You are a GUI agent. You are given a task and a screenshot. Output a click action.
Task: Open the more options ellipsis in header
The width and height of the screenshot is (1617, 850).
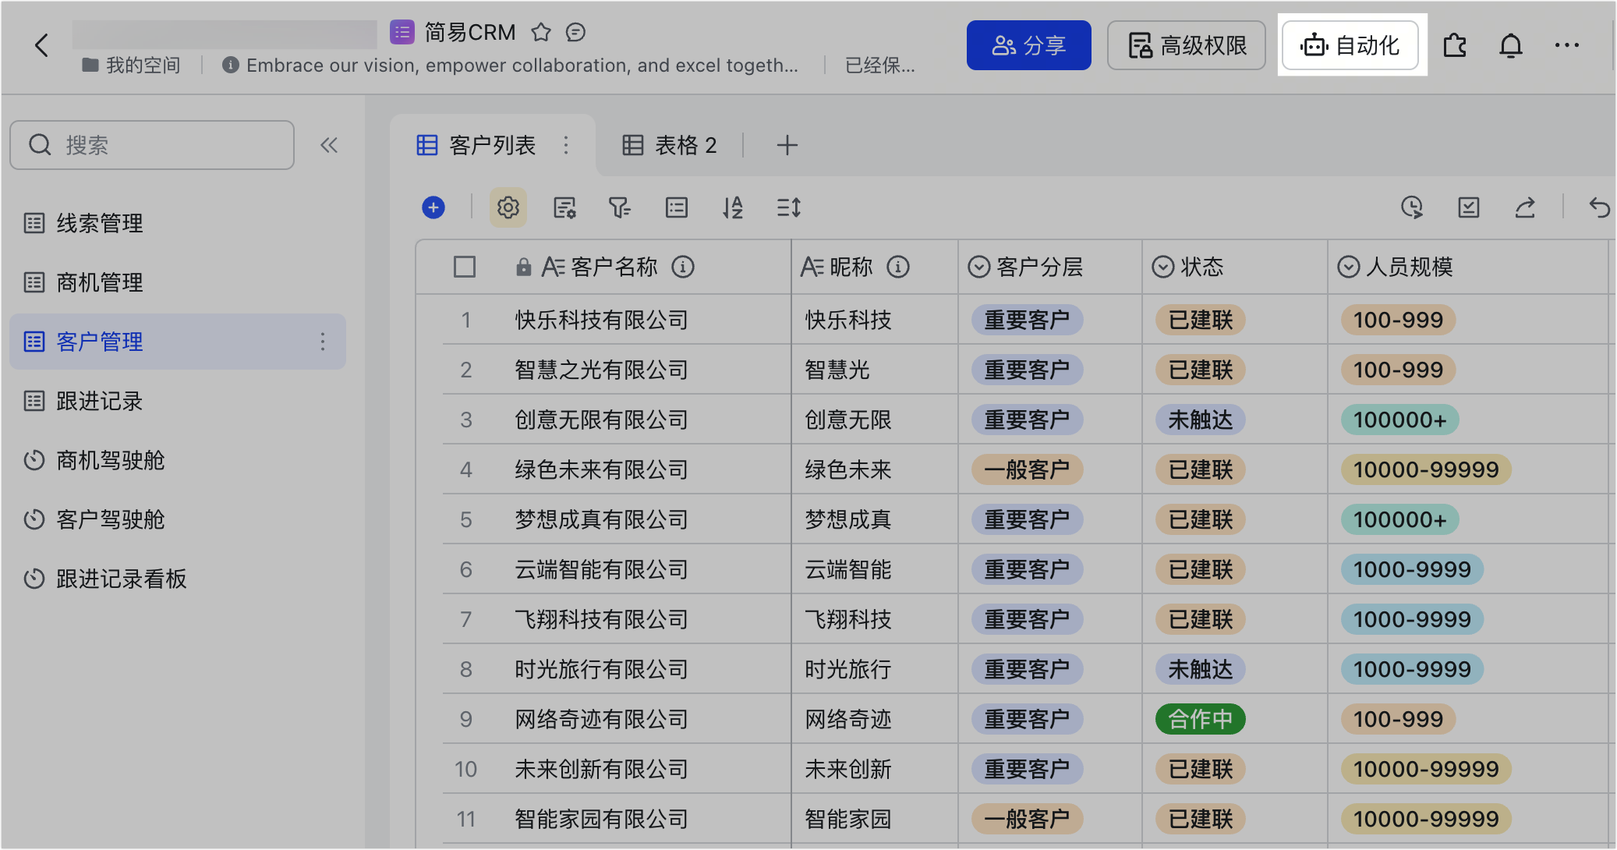pos(1567,45)
